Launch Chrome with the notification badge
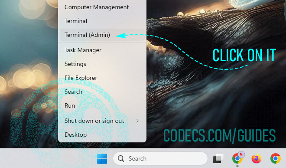Image resolution: width=286 pixels, height=168 pixels. pyautogui.click(x=238, y=158)
